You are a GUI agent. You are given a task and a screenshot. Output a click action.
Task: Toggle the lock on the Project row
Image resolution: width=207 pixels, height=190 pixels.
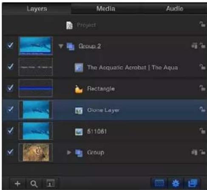click(202, 24)
